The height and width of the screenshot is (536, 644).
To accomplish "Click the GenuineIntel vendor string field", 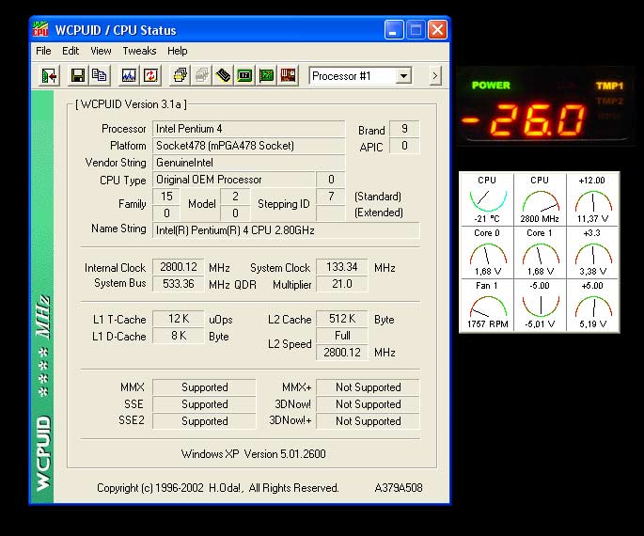I will point(248,163).
